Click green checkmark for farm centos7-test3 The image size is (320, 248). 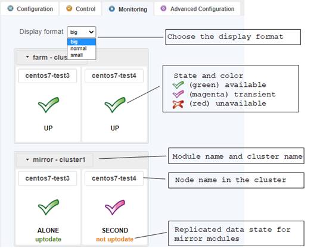[x=49, y=105]
